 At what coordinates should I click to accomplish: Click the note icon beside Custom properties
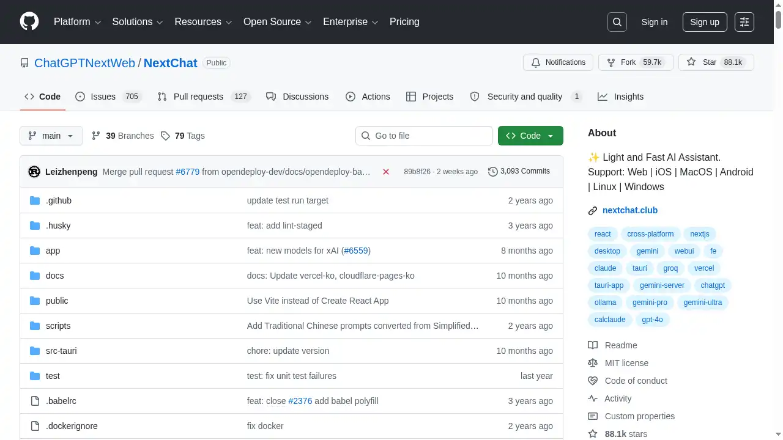(593, 416)
